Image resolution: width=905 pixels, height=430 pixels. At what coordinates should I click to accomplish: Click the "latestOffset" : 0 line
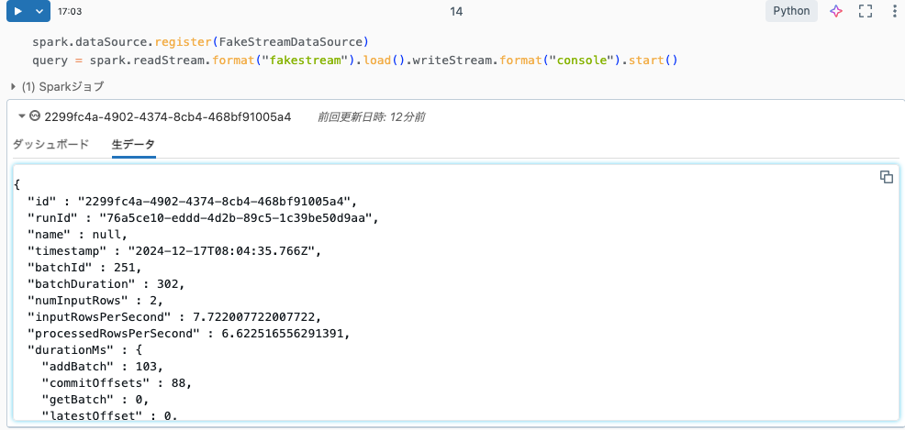coord(109,415)
